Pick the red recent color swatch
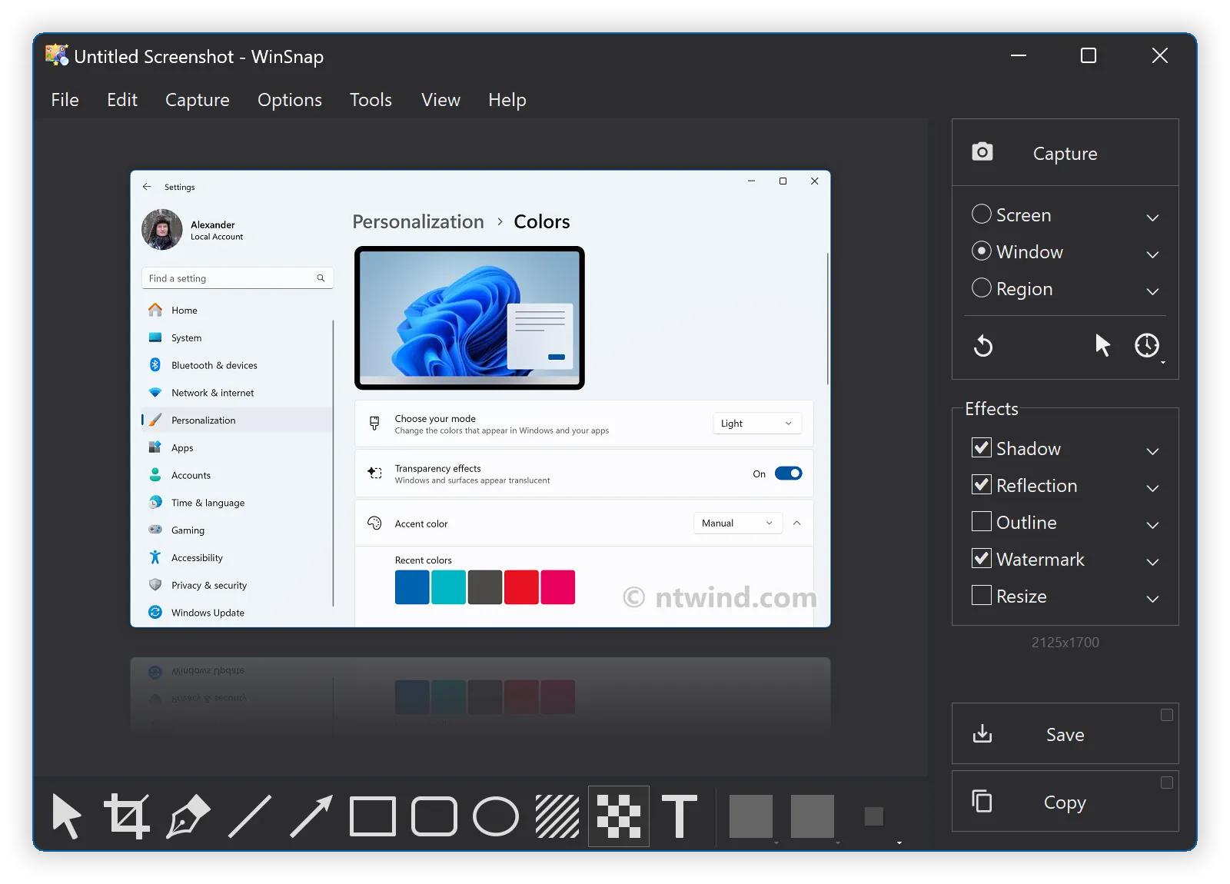Viewport: 1230px width, 884px height. (521, 587)
